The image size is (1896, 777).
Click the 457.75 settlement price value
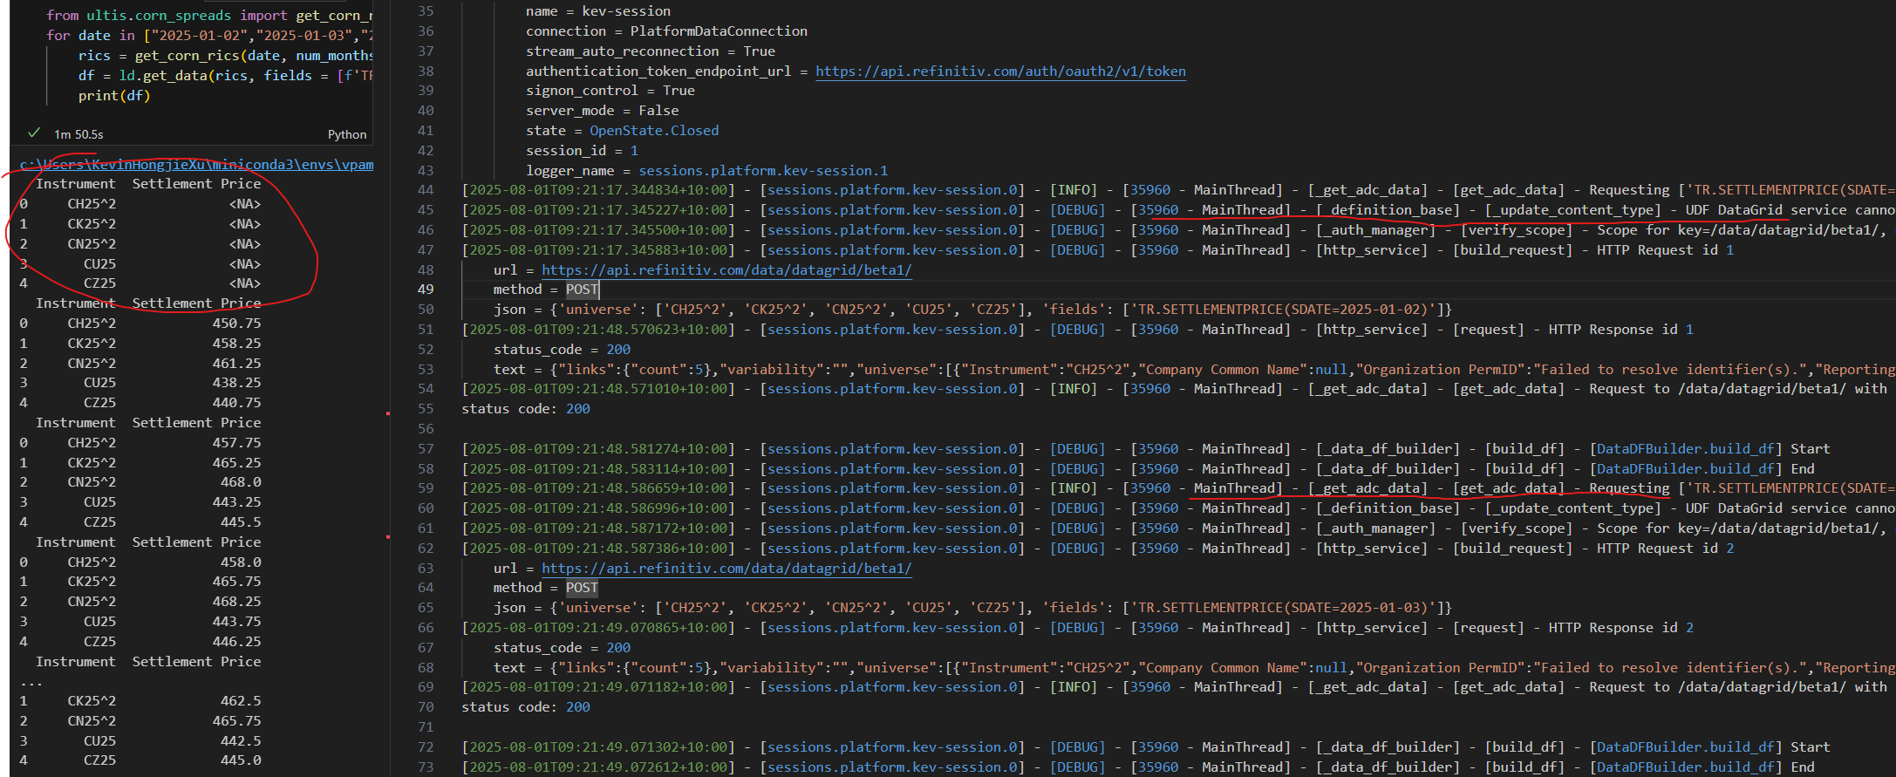click(x=236, y=443)
